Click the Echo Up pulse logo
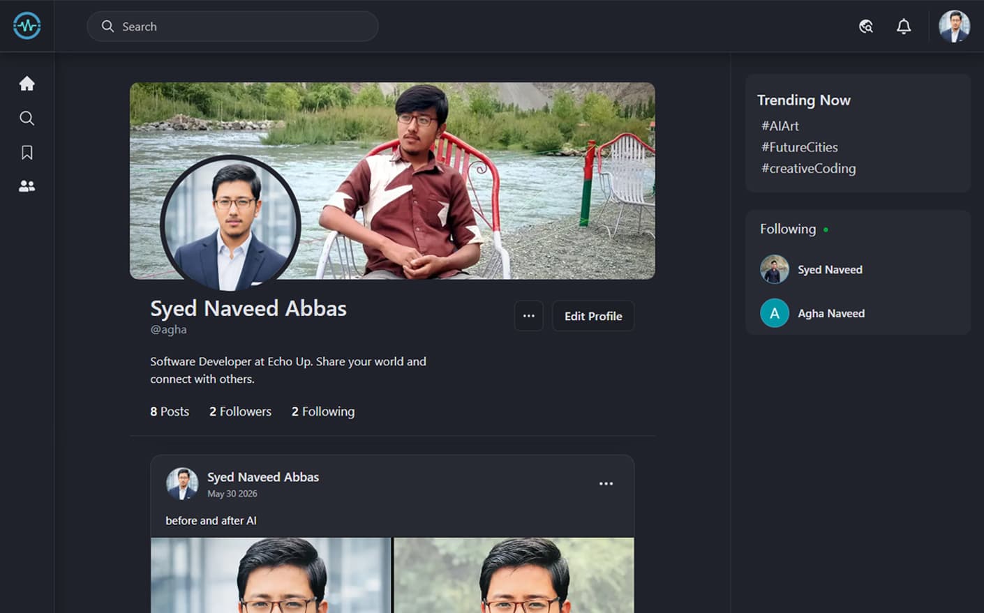Image resolution: width=984 pixels, height=613 pixels. pyautogui.click(x=27, y=26)
